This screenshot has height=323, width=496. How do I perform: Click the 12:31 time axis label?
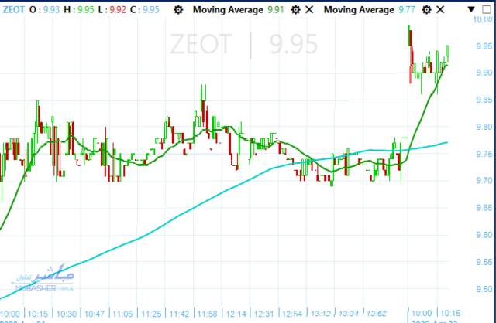click(263, 314)
